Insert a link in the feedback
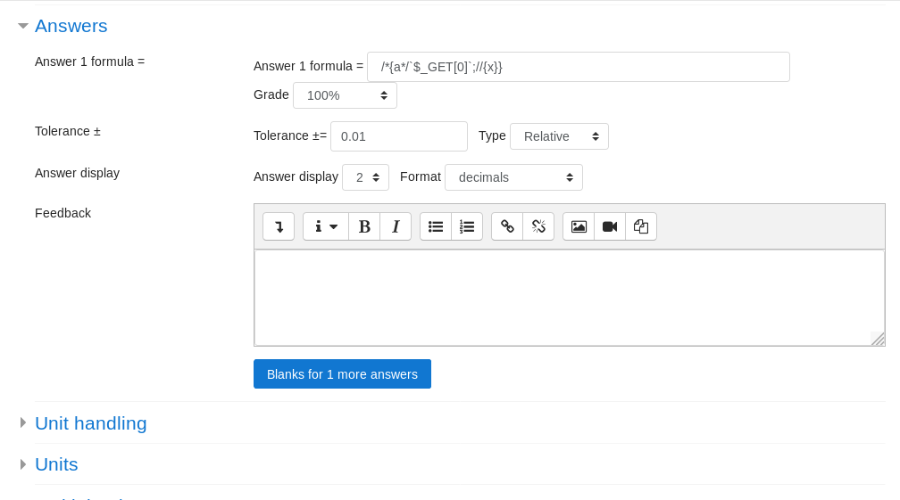Viewport: 900px width, 500px height. pyautogui.click(x=507, y=226)
